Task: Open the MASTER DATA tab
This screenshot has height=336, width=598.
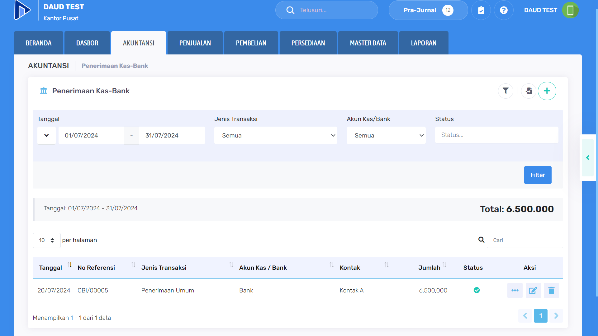Action: 368,43
